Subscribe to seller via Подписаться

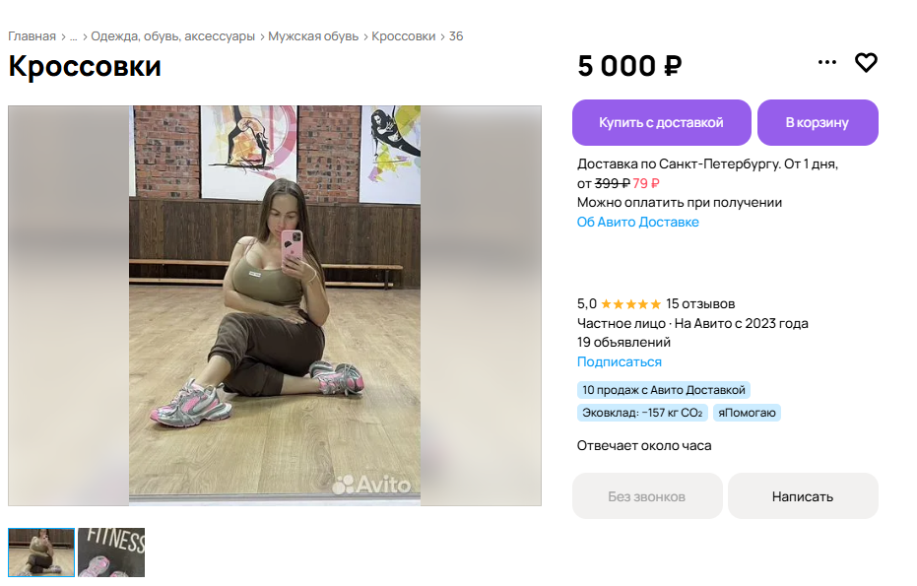point(619,362)
